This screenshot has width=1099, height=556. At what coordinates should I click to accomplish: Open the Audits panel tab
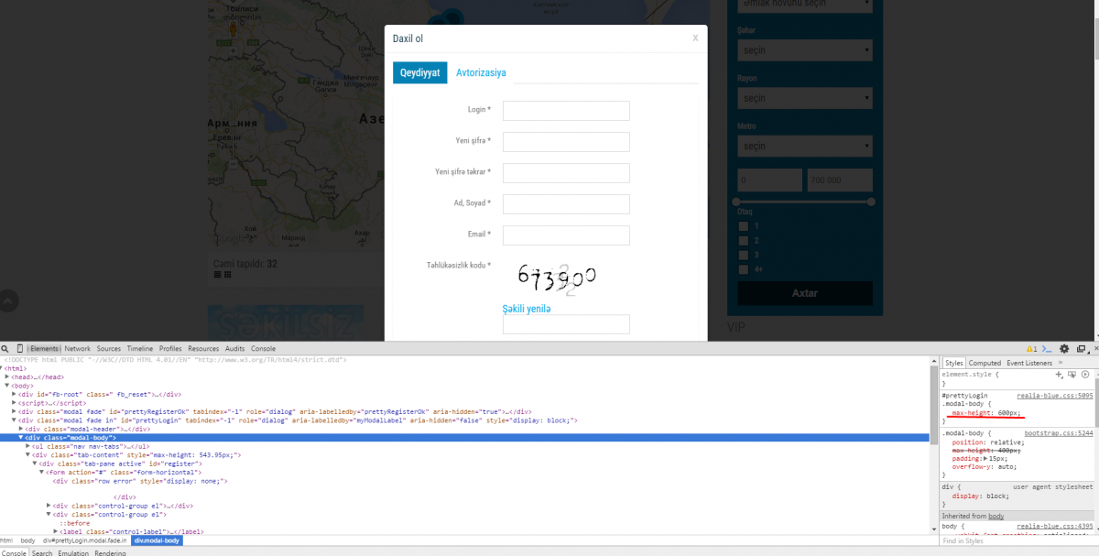(x=234, y=349)
